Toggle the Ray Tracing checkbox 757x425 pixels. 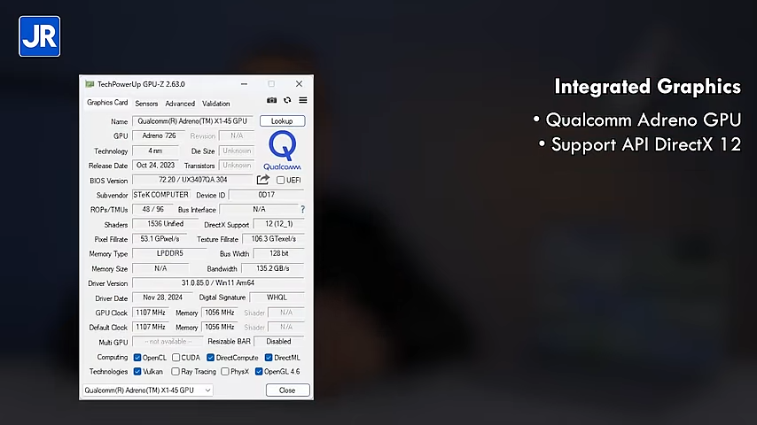(x=176, y=372)
